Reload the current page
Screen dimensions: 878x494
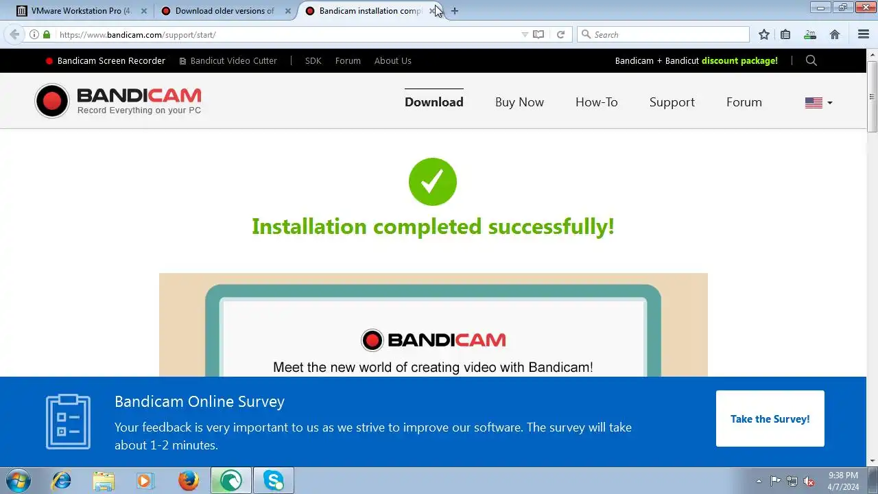point(560,34)
